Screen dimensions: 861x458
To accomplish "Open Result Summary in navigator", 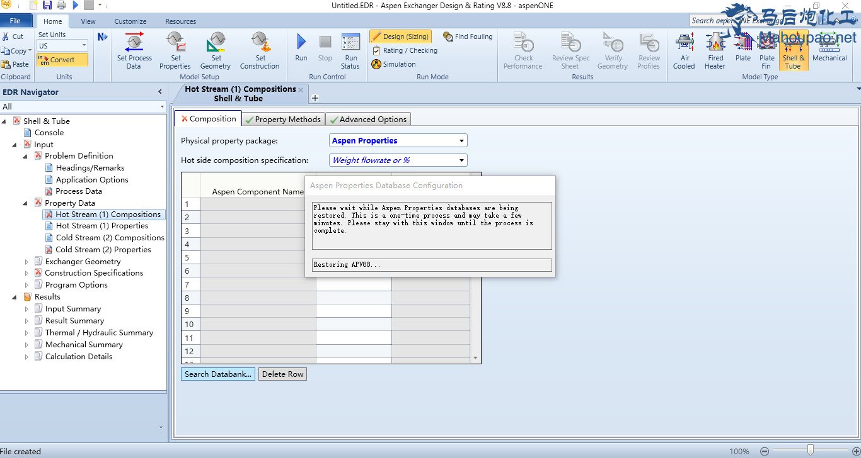I will [x=74, y=321].
